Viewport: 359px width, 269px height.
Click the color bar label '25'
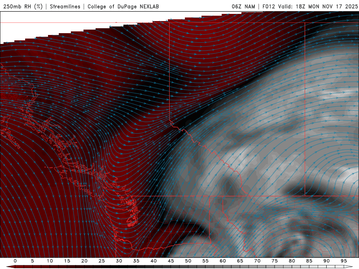point(102,261)
